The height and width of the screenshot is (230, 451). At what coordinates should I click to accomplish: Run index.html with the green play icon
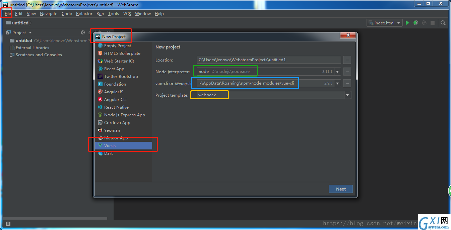(x=407, y=23)
